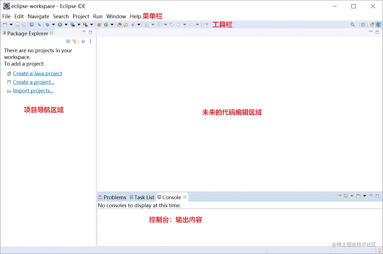The width and height of the screenshot is (383, 254).
Task: Minimize the editor area
Action: coord(371,32)
